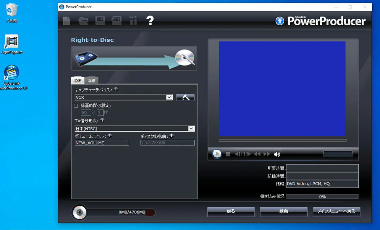
Task: Start recording with the 録画 button
Action: [x=284, y=211]
